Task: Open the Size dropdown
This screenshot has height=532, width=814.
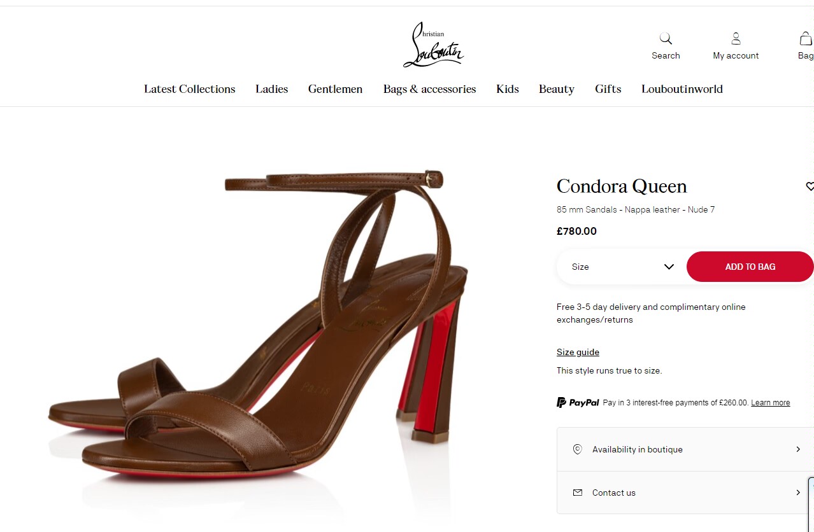Action: [x=621, y=267]
